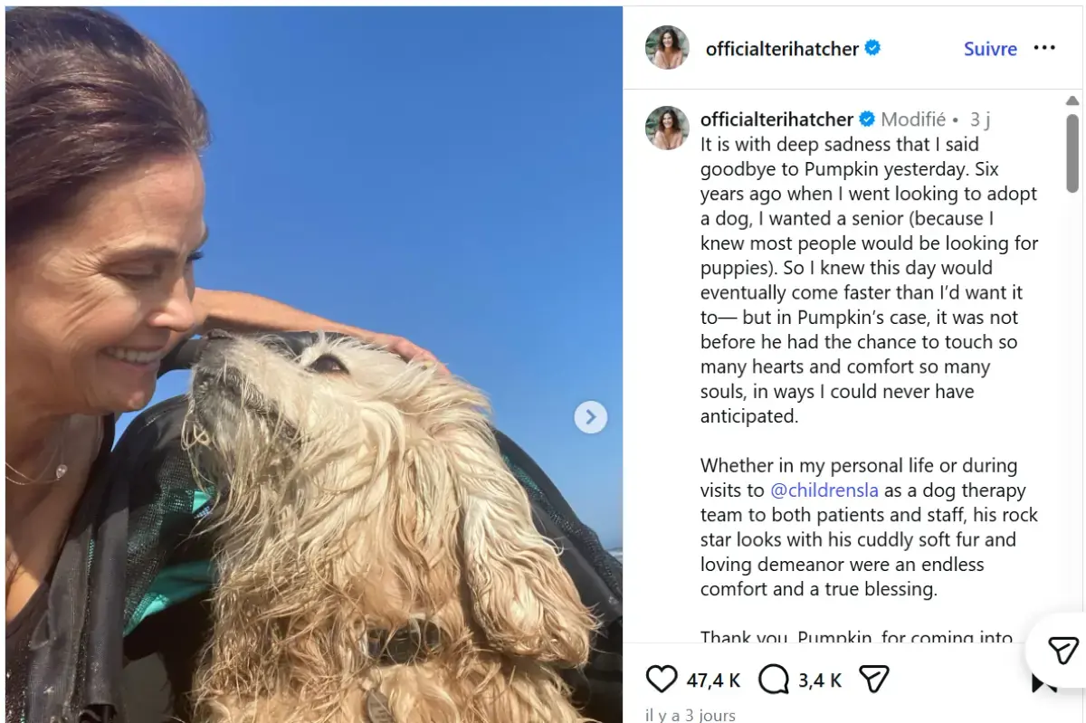Toggle follow by clicking Suivre
The height and width of the screenshot is (723, 1086).
[x=990, y=49]
